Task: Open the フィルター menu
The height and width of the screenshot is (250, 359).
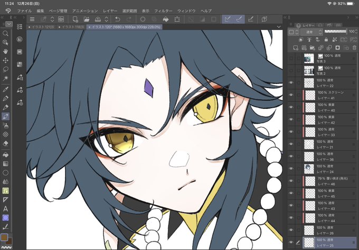Action: pyautogui.click(x=163, y=11)
